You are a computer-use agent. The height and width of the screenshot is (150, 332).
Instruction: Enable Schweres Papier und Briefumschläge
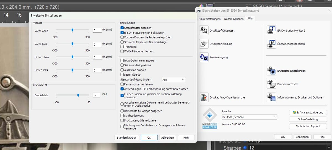[122, 42]
